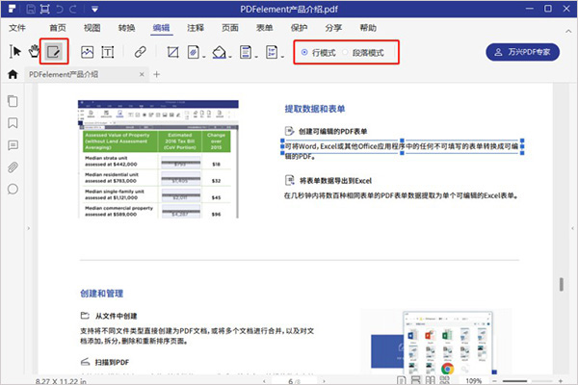Switch to the 保护 tab

299,28
